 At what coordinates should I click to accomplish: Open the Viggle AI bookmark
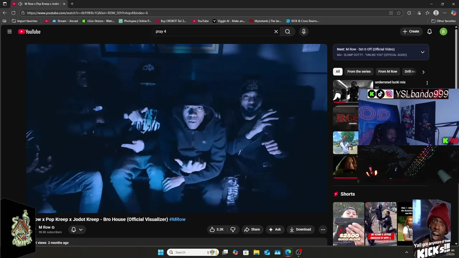click(x=229, y=21)
